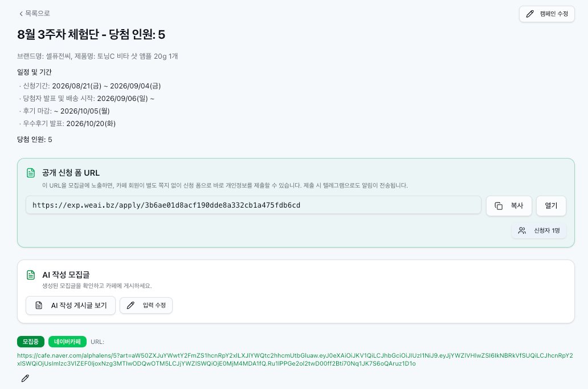The image size is (588, 389).
Task: Click pencil icon in 캠페인 수정 button
Action: coord(529,14)
